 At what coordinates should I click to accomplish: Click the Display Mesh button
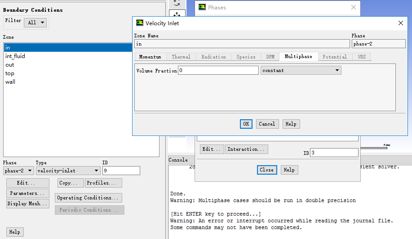(27, 203)
